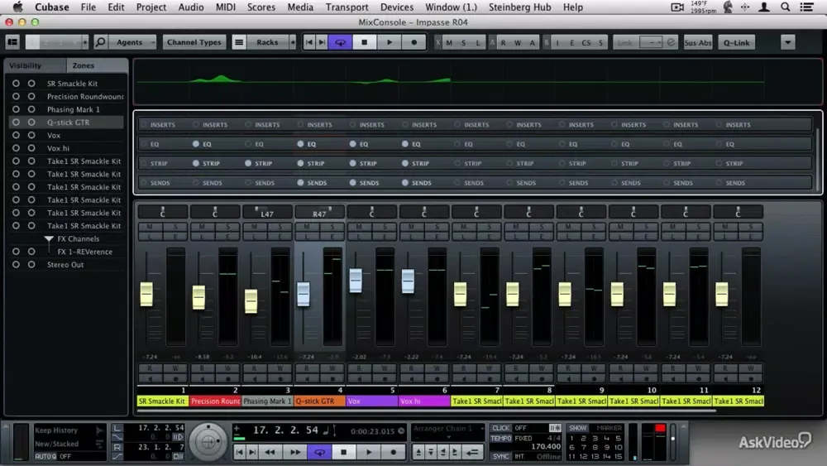Click stop in bottom transport bar
827x466 pixels.
tap(344, 452)
